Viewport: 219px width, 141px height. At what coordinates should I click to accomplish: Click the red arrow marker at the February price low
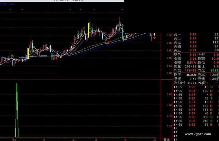coord(56,58)
